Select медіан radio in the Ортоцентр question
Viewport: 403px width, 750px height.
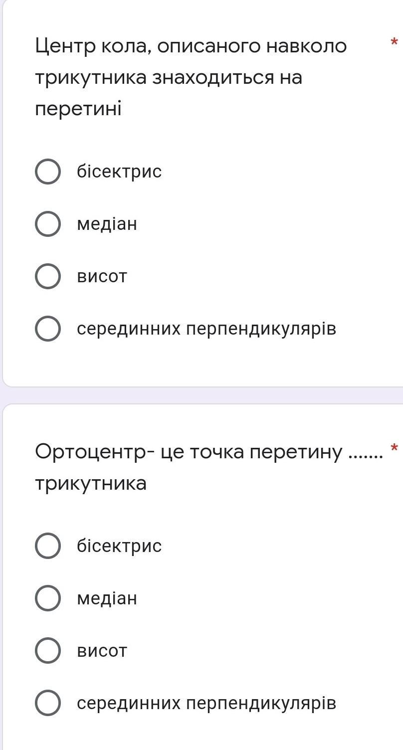tap(48, 598)
